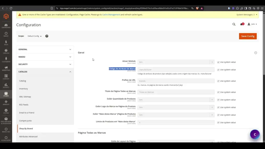Viewport: 265px width, 149px height.
Task: Open the Mage2 SEO sidebar menu
Action: click(x=6, y=130)
